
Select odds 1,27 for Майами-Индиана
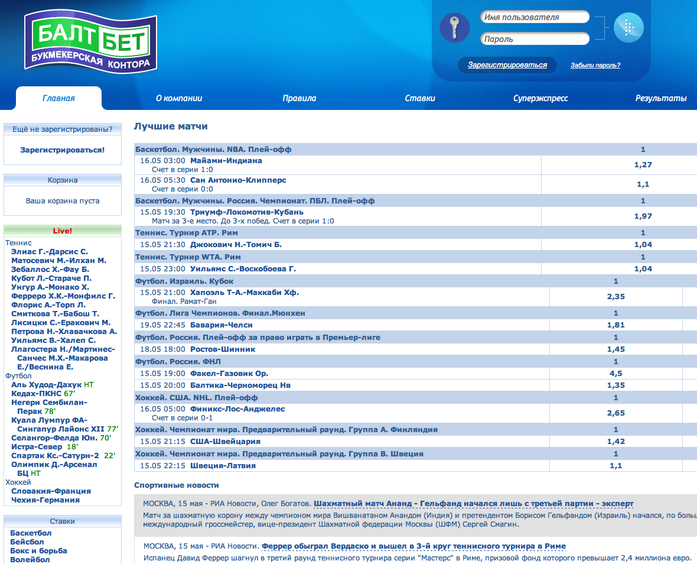(x=643, y=164)
